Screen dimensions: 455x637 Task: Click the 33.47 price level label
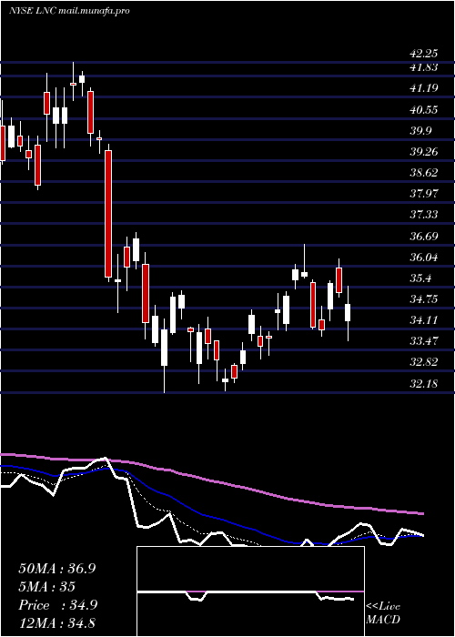pos(423,341)
